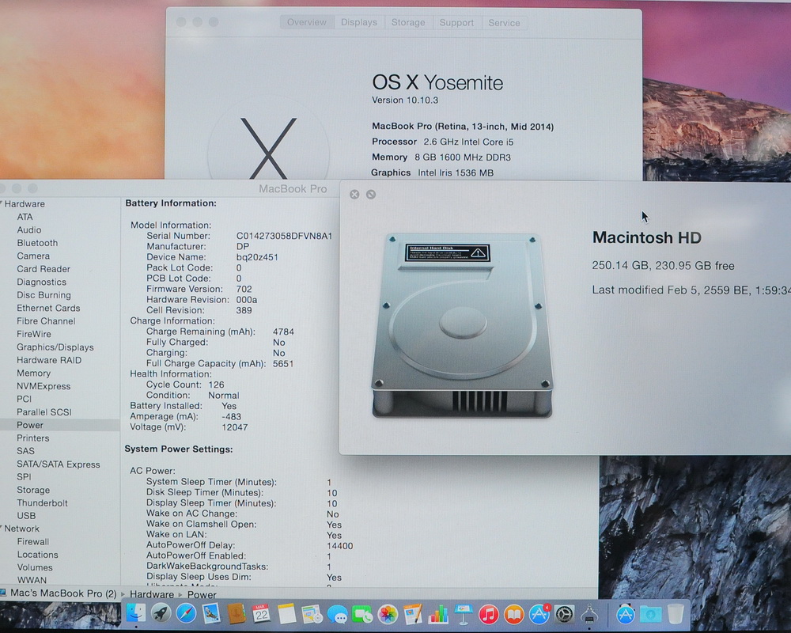Open Applications folder stack in dock
791x633 pixels.
[626, 614]
